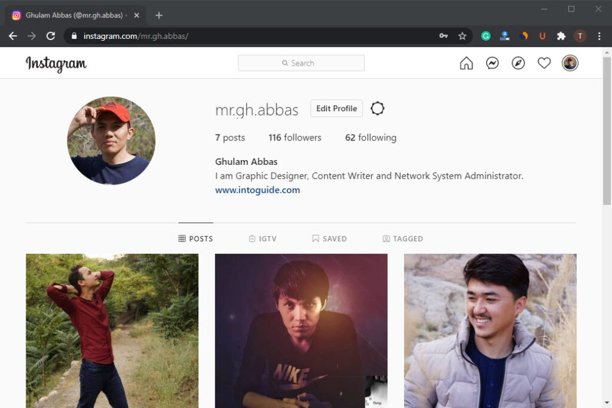Open the Messenger direct messages icon

[x=492, y=63]
